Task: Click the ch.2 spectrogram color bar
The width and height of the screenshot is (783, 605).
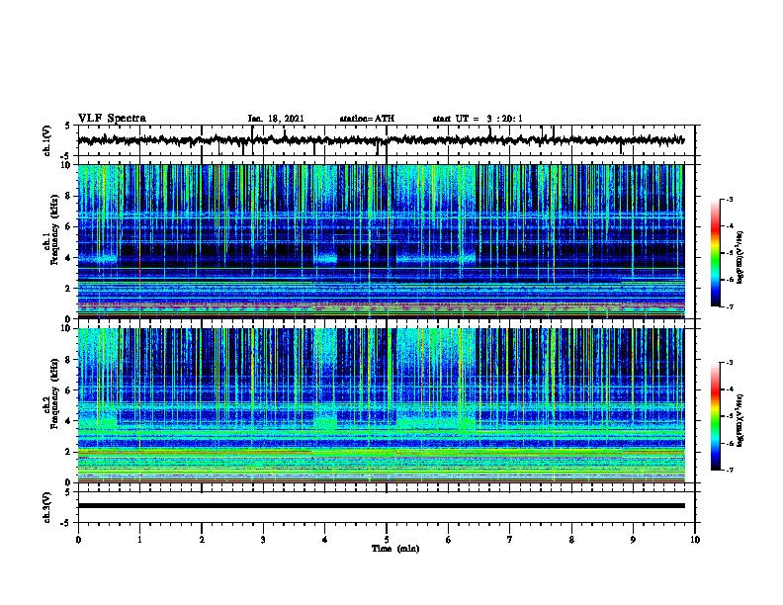Action: pyautogui.click(x=715, y=416)
